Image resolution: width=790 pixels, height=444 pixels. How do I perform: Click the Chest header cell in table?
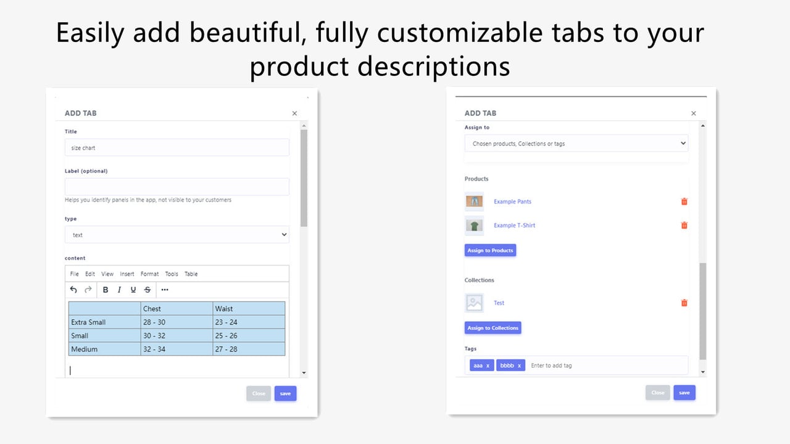(177, 308)
